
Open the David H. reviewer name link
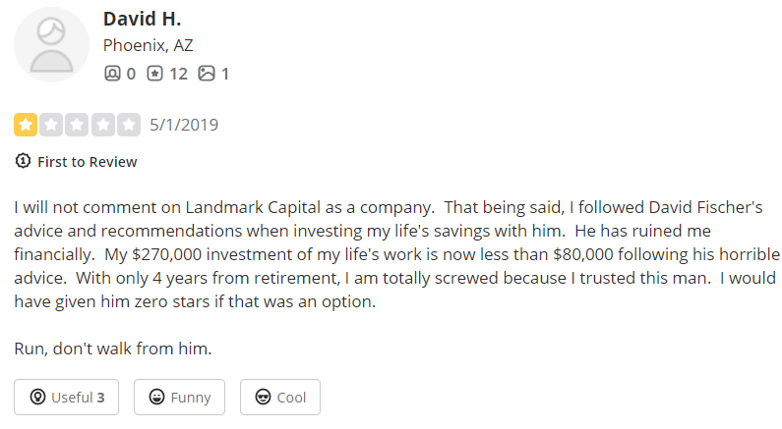click(x=142, y=20)
